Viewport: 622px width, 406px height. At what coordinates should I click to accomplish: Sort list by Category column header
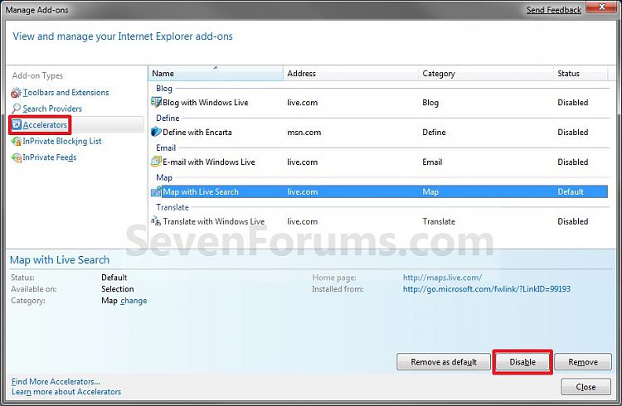click(485, 74)
